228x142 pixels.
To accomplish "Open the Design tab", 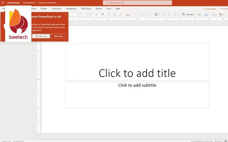I will pyautogui.click(x=44, y=9).
